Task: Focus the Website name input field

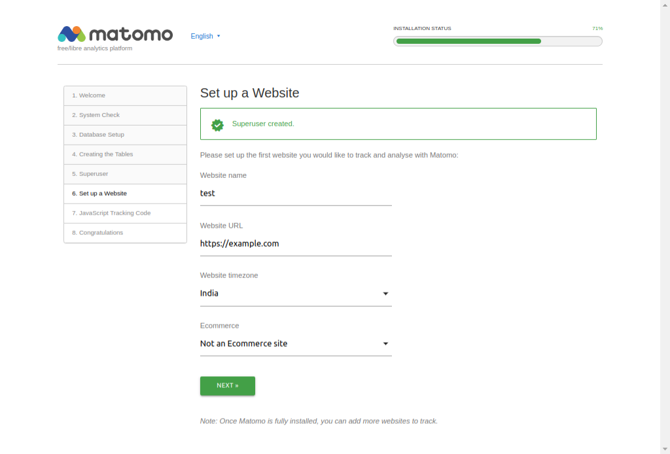Action: pyautogui.click(x=296, y=194)
